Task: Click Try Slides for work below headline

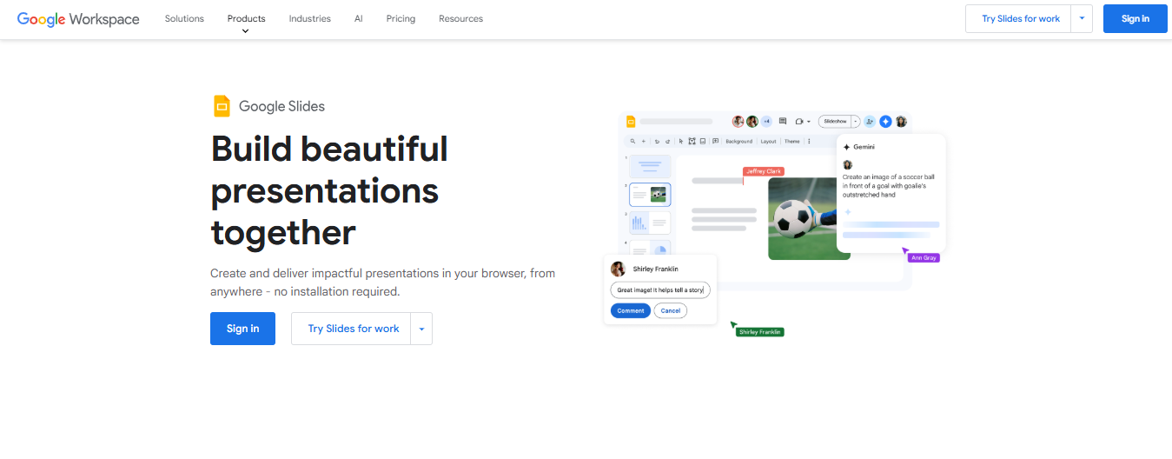Action: pyautogui.click(x=351, y=329)
